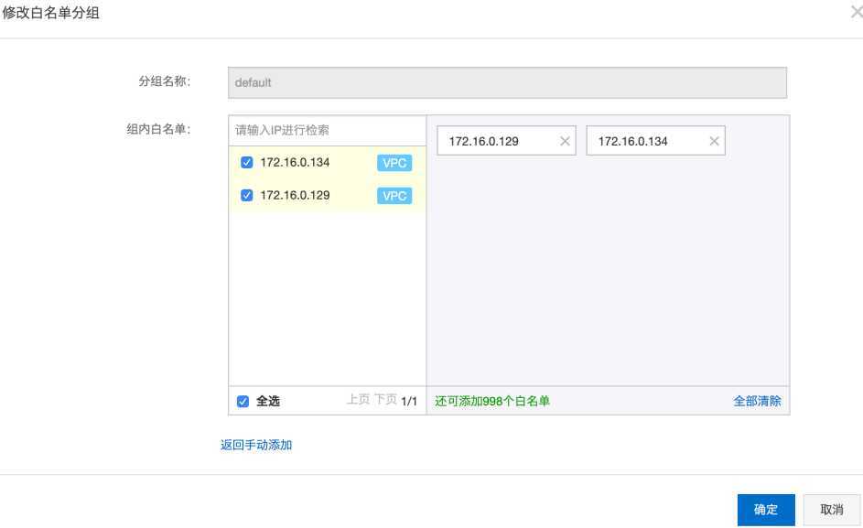
Task: Click the default group name field
Action: click(x=507, y=82)
